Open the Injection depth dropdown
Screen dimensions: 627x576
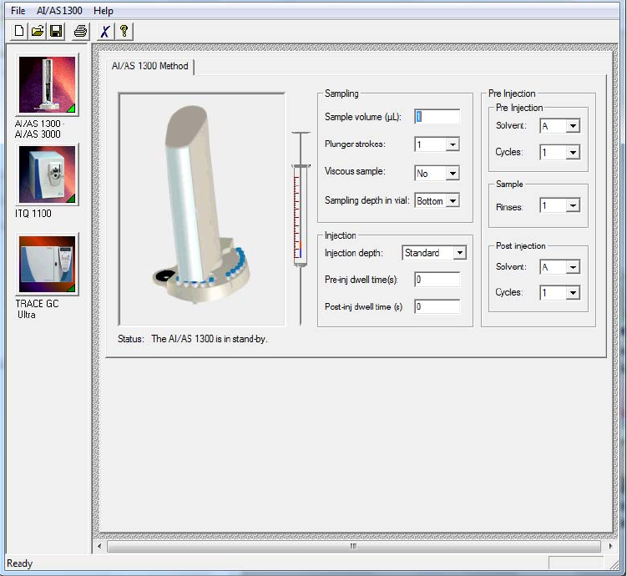pos(459,253)
